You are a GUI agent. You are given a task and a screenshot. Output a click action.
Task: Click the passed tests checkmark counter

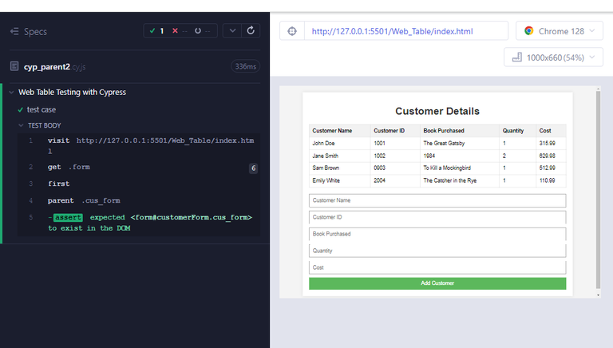156,31
